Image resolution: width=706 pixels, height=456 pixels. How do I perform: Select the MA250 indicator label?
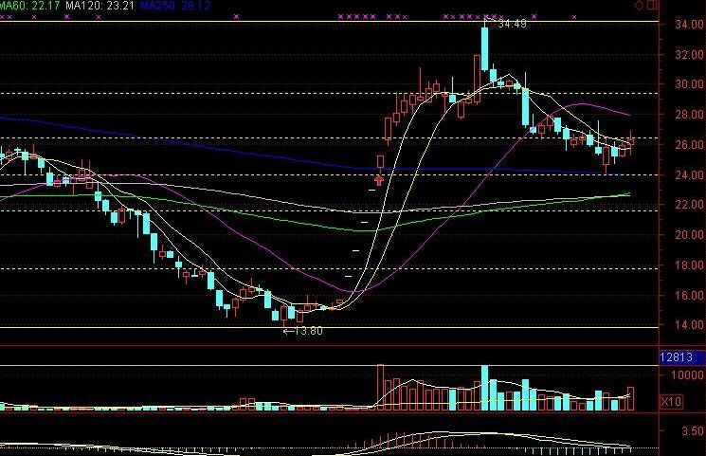[x=171, y=6]
